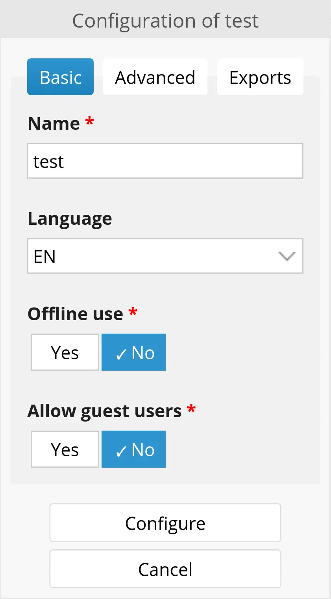Click the Name field label
The width and height of the screenshot is (331, 599).
[54, 123]
